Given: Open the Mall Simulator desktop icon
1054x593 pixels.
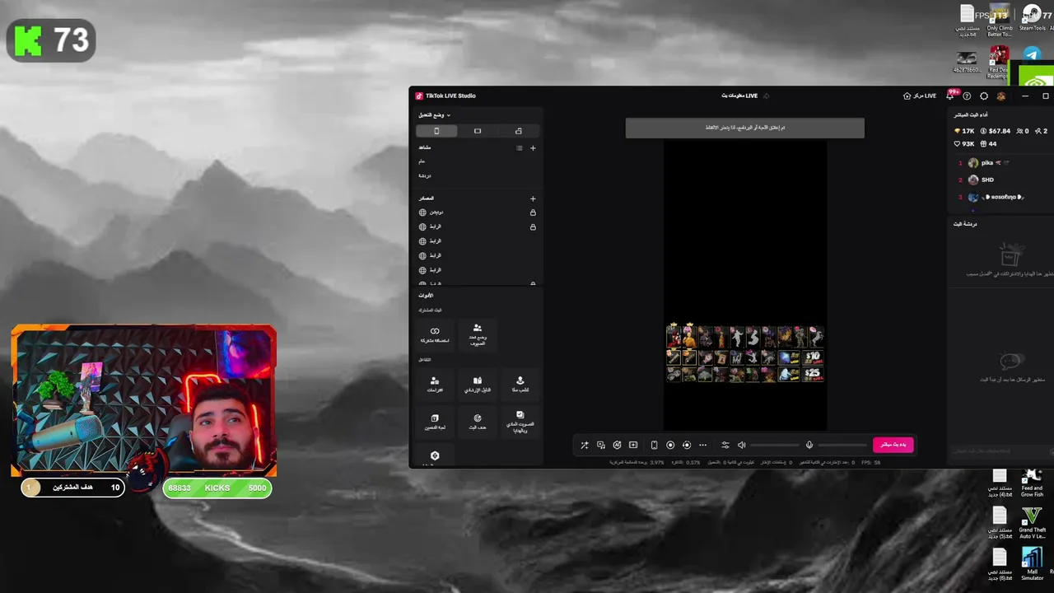Looking at the screenshot, I should click(x=1032, y=564).
